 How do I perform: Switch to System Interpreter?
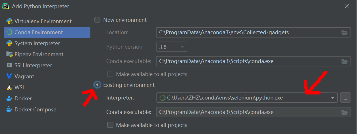(x=37, y=43)
